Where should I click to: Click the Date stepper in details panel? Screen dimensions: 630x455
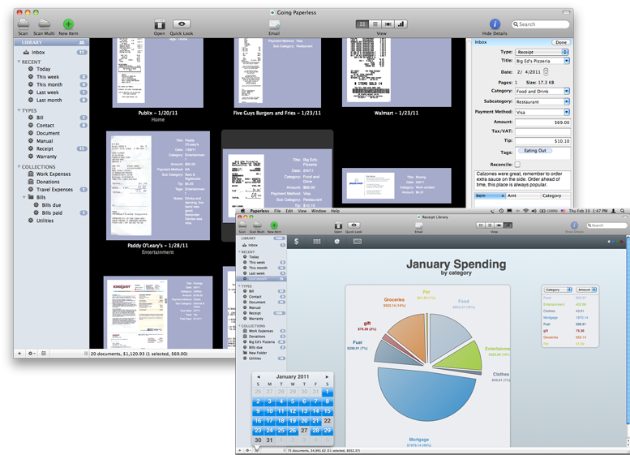546,71
